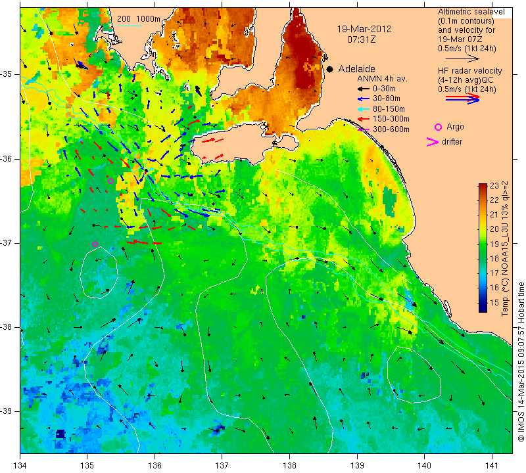Image resolution: width=526 pixels, height=473 pixels.
Task: Click the 15 degree dark blue colorbar bottom
Action: pos(483,307)
